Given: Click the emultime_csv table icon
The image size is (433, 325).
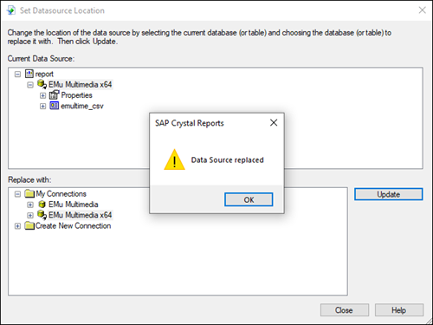Looking at the screenshot, I should [x=55, y=106].
